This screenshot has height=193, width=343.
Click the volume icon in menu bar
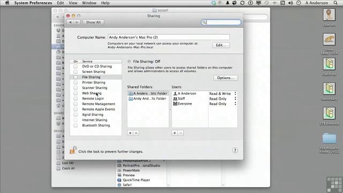290,3
